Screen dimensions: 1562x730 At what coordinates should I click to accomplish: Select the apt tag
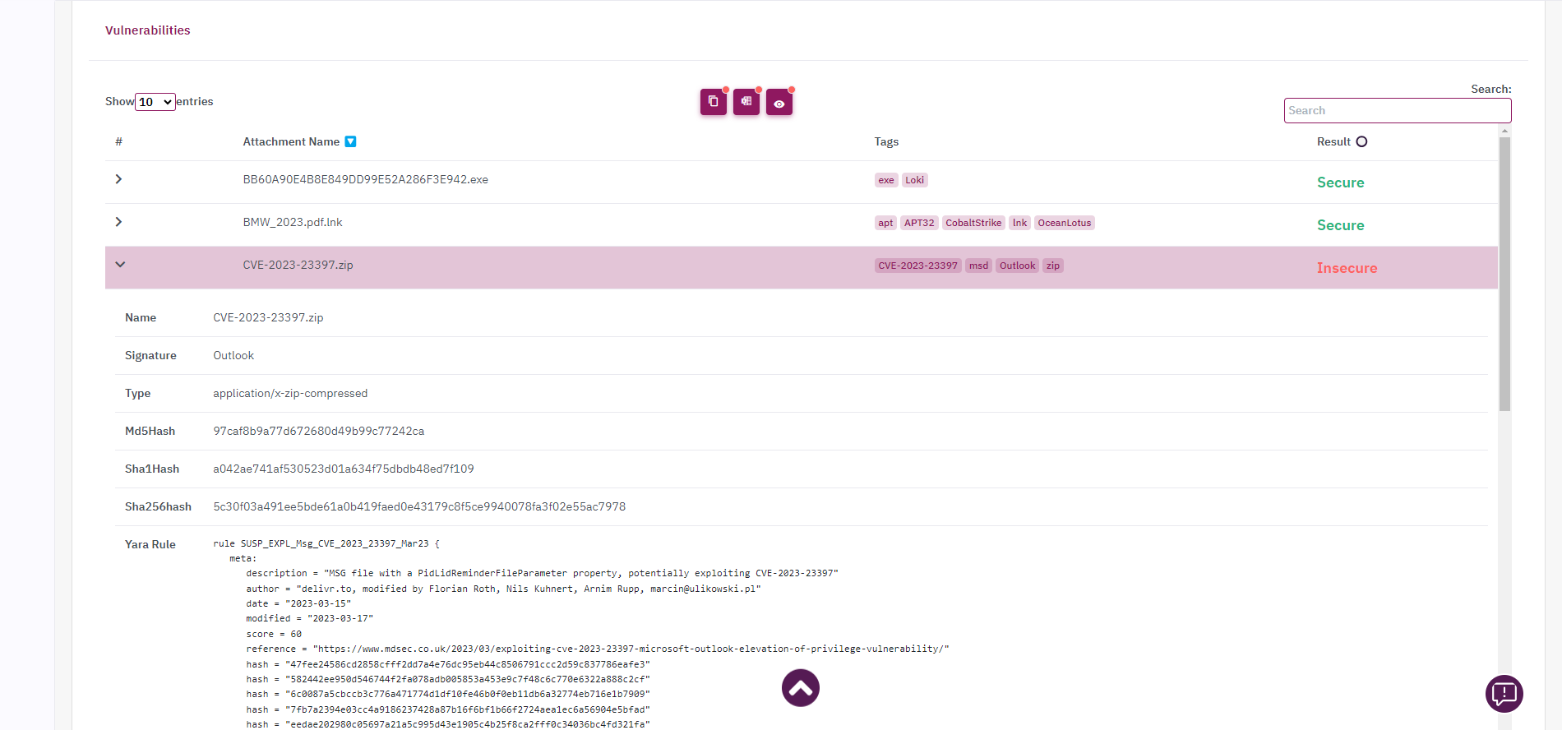[885, 223]
